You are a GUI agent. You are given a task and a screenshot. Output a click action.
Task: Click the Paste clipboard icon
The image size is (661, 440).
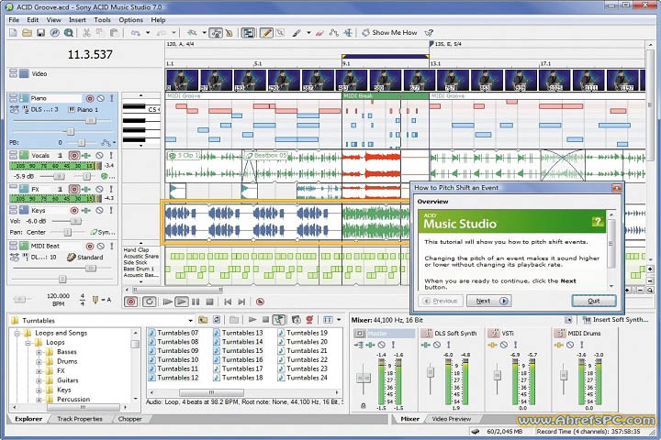click(114, 33)
